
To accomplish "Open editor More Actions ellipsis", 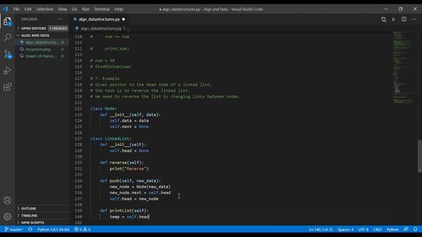I will pos(414,19).
